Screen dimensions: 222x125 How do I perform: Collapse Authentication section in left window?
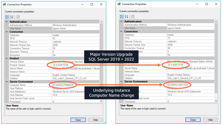pos(7,22)
